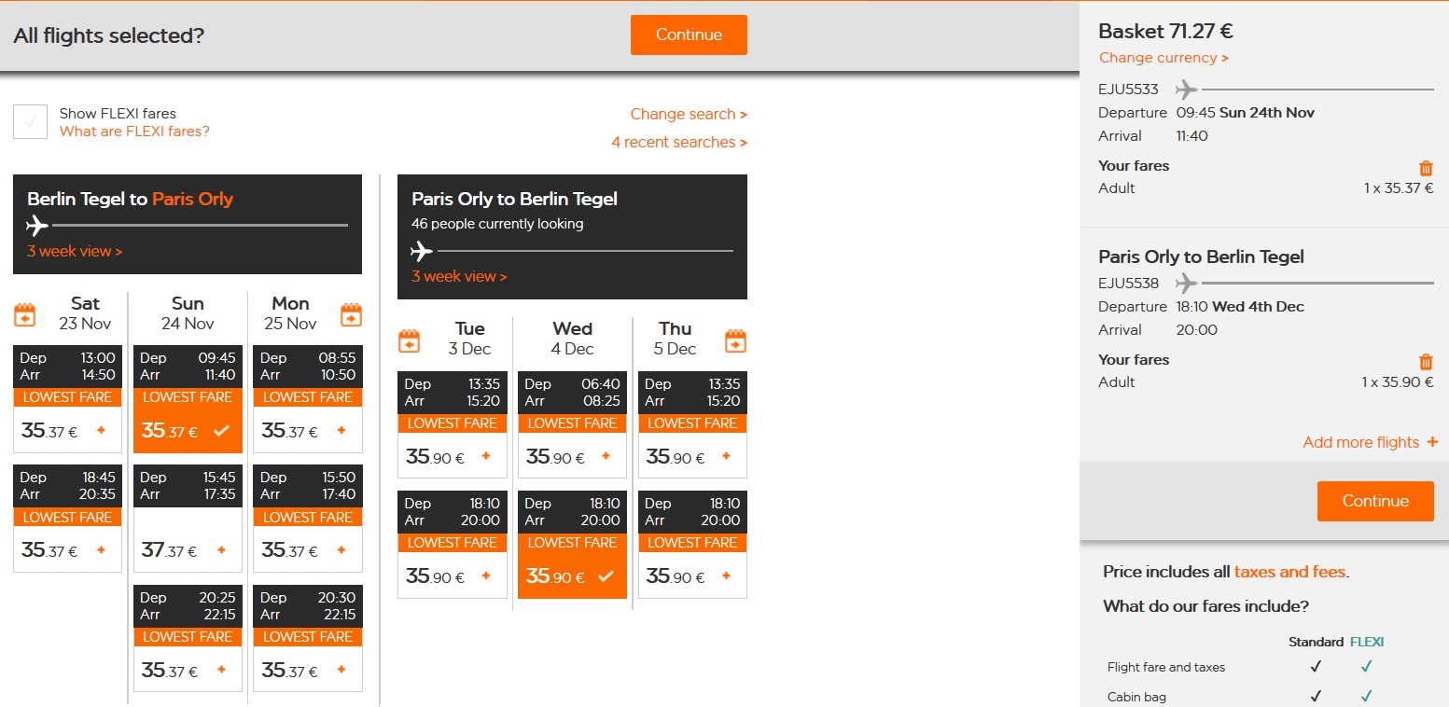Show earlier outbound dates before Sat 23 Nov
Viewport: 1449px width, 707px height.
(25, 315)
